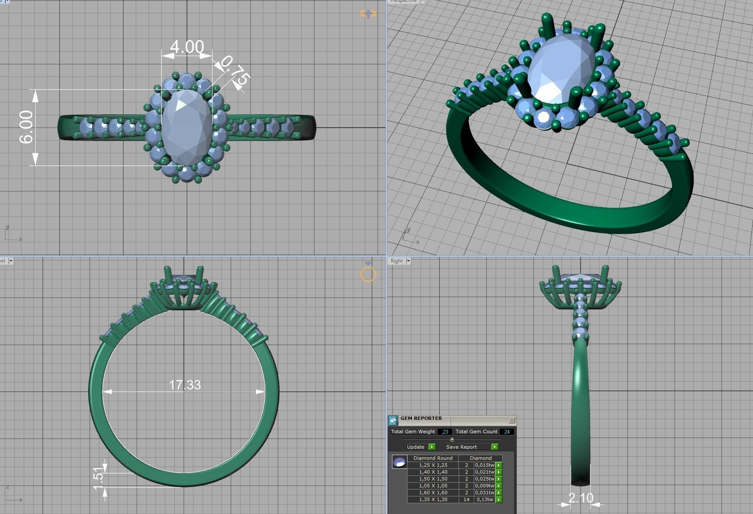
Task: Click the green arrow on 1,50 X 1,50 row
Action: point(499,479)
